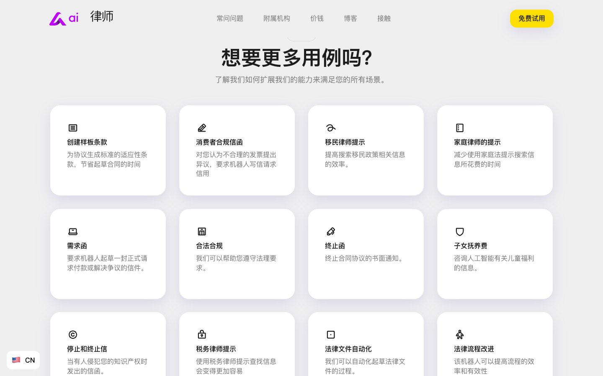Image resolution: width=603 pixels, height=376 pixels.
Task: Click the 合法合规 building icon
Action: (202, 231)
